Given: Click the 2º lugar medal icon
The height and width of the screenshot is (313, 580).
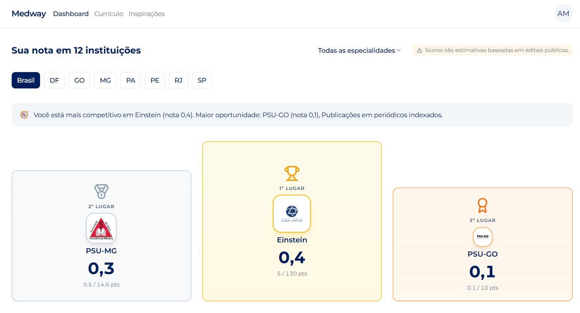Looking at the screenshot, I should (101, 191).
